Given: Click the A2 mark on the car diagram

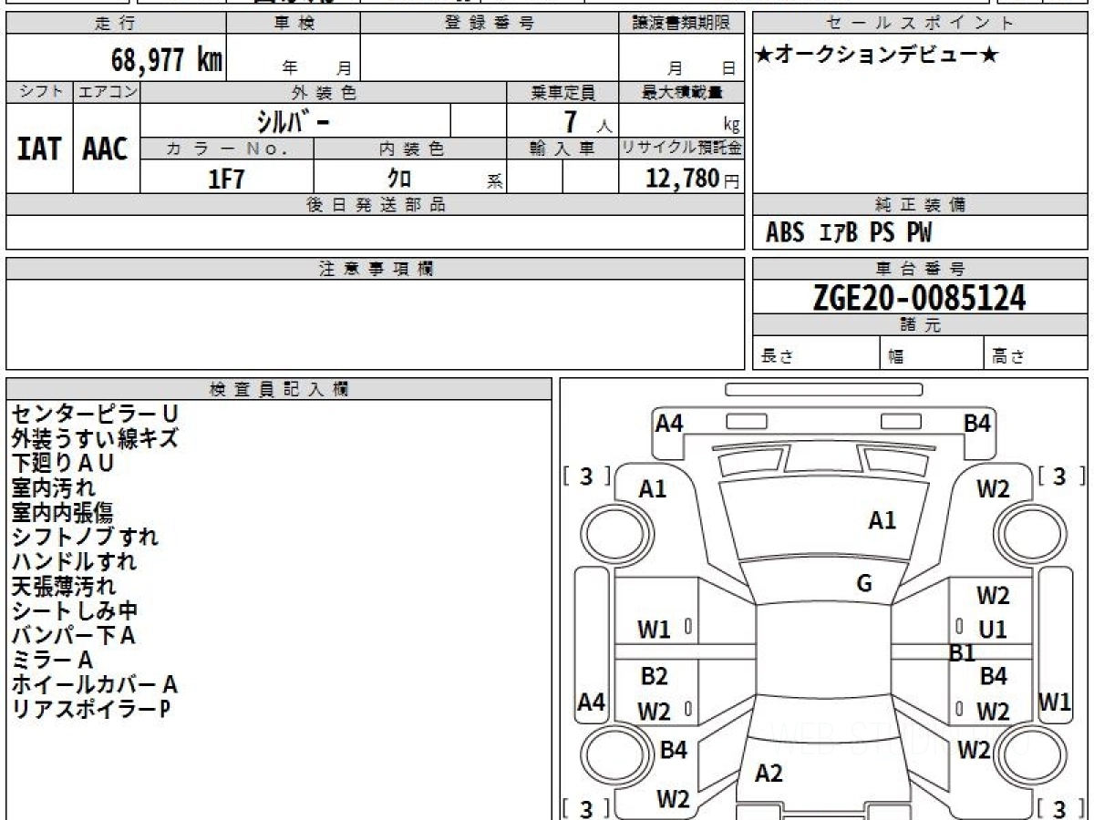Looking at the screenshot, I should click(x=769, y=774).
